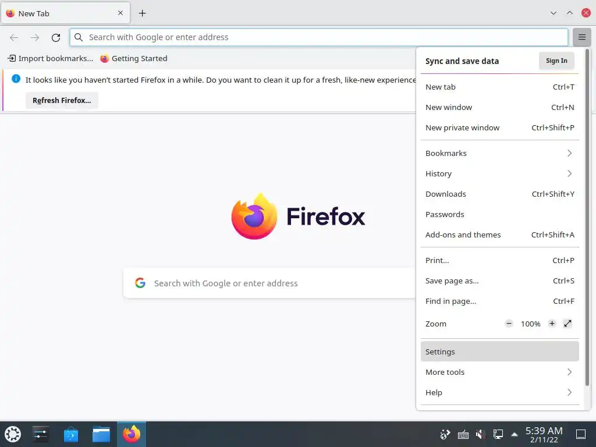
Task: Click the Google G icon in search box
Action: 140,283
